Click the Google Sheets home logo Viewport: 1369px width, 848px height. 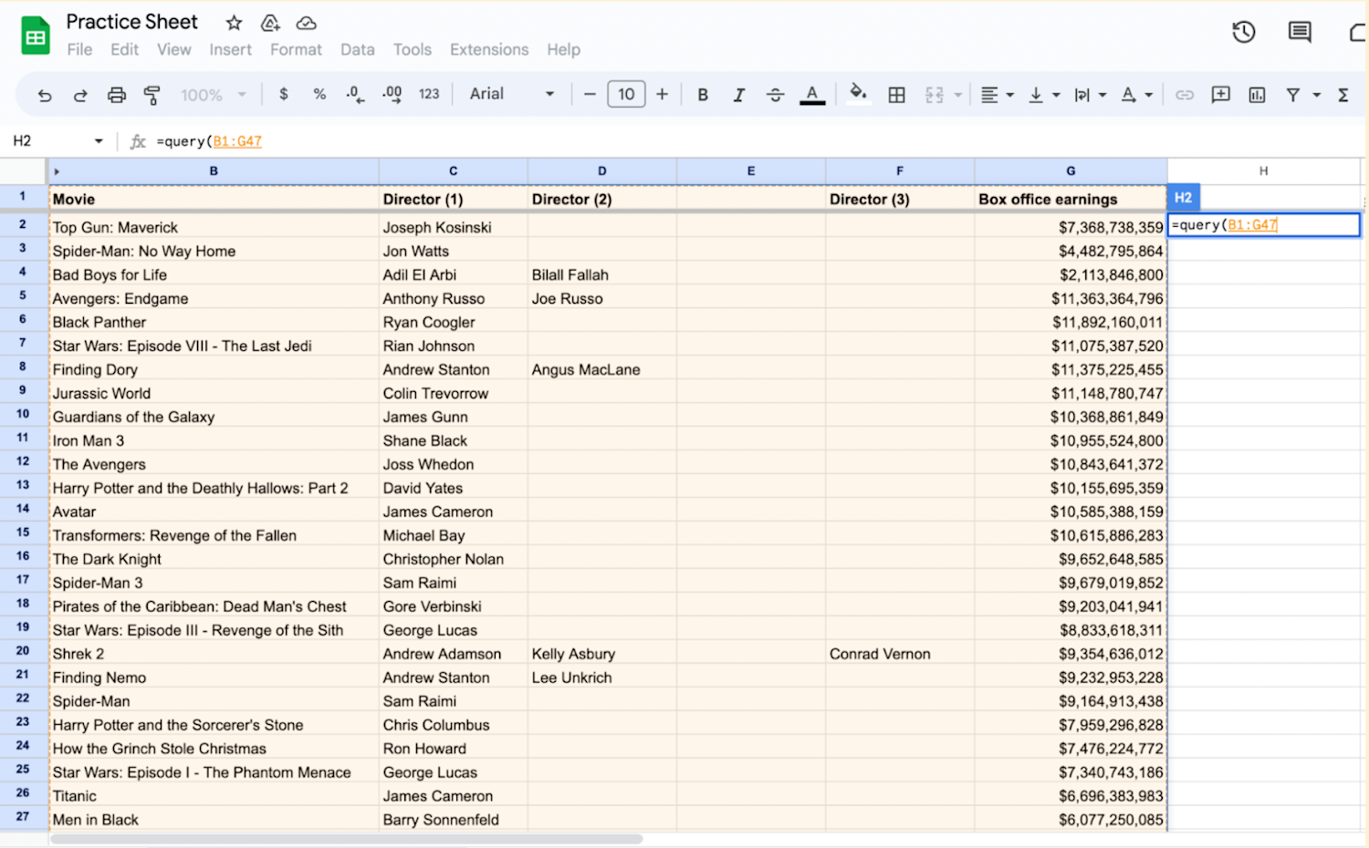pos(36,36)
